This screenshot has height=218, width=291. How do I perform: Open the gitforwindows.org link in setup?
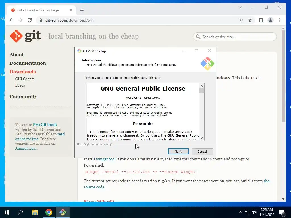(93, 144)
